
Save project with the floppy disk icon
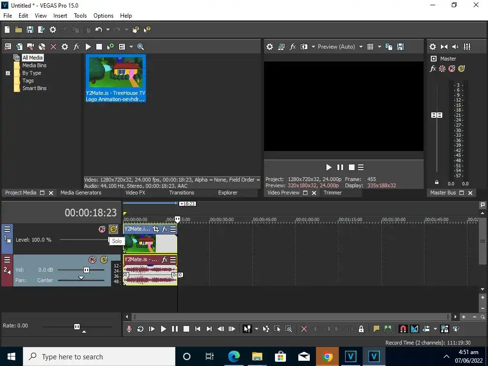pos(30,30)
